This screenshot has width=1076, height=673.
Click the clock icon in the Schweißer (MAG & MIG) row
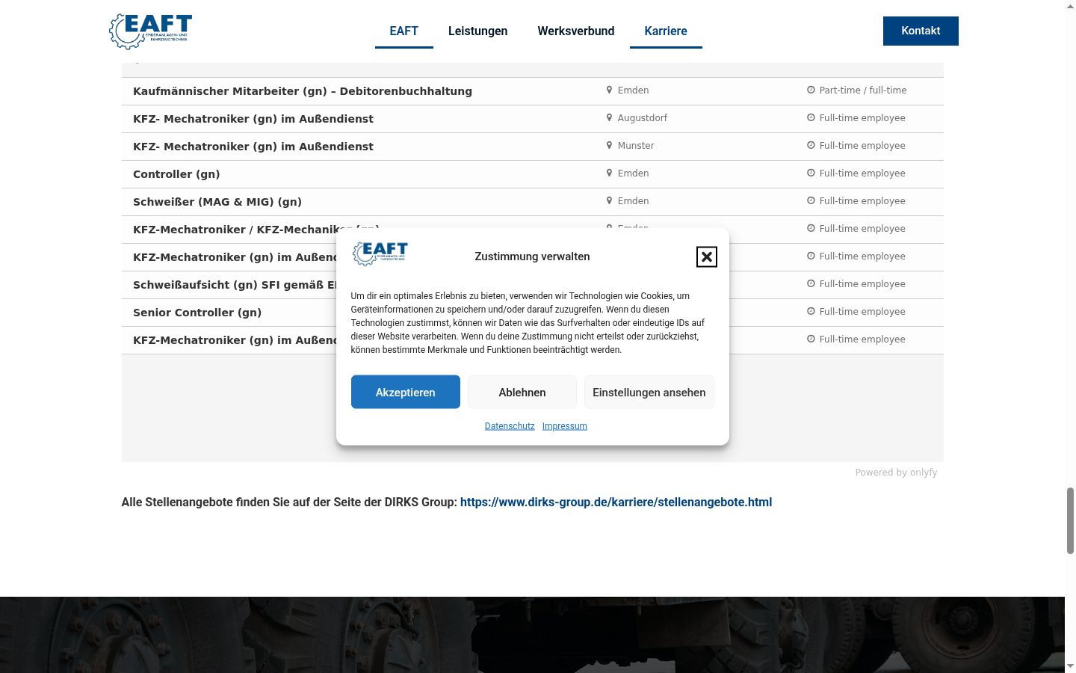pos(811,200)
